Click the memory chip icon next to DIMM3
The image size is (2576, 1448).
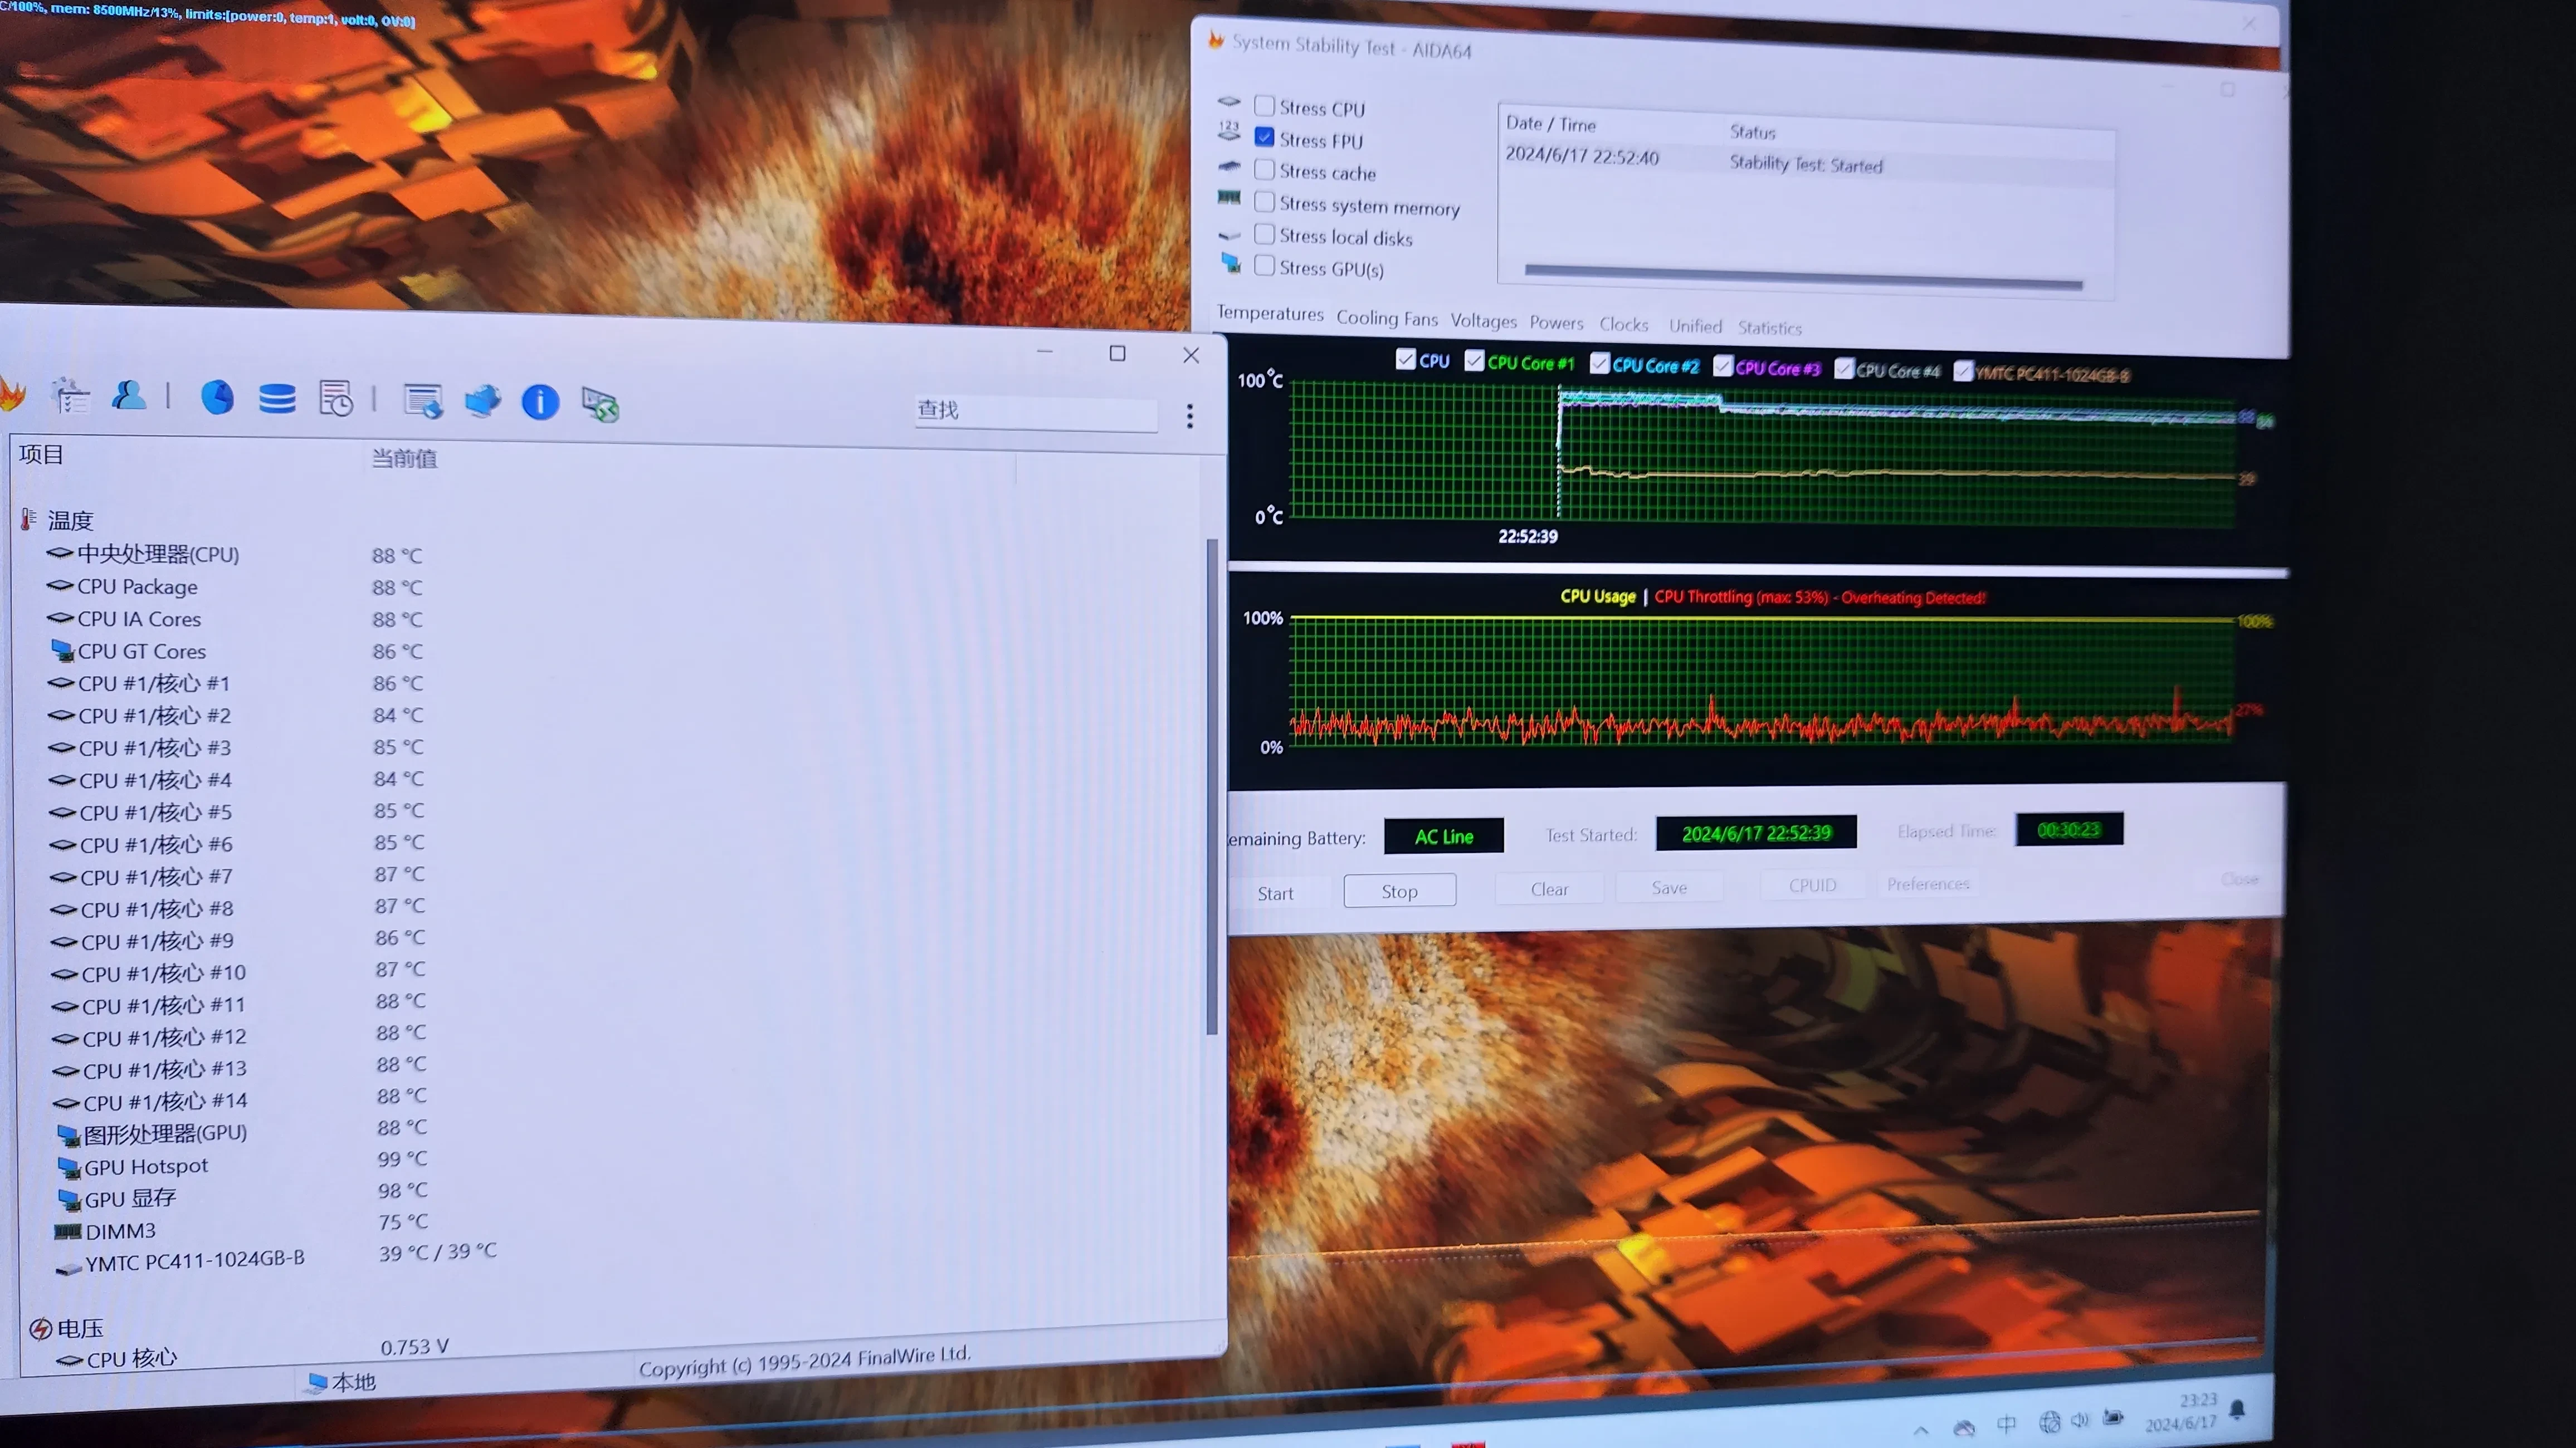67,1231
